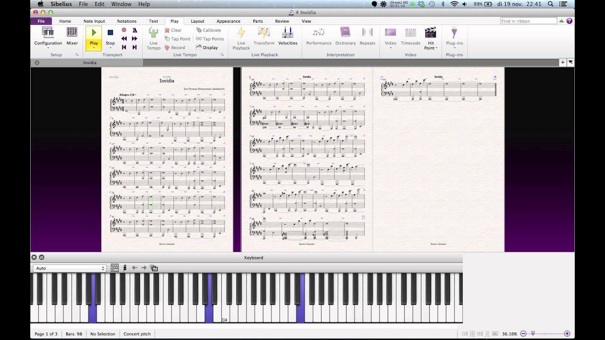Open the Setup group dialog launcher
Screen dimensions: 605x340
point(77,55)
